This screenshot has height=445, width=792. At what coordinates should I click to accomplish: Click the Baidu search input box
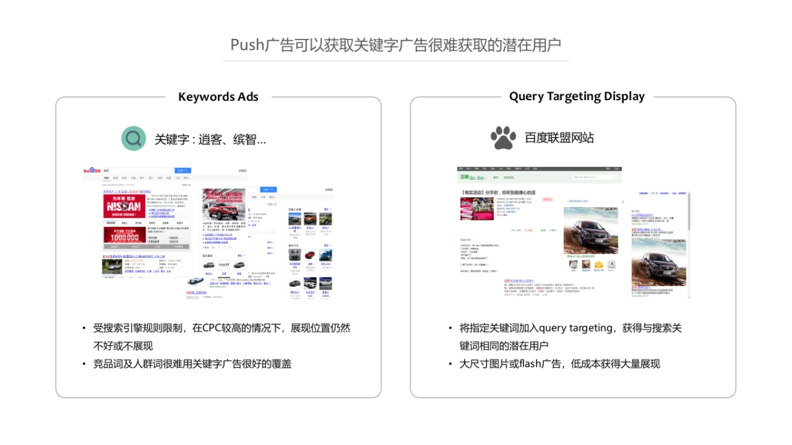137,171
